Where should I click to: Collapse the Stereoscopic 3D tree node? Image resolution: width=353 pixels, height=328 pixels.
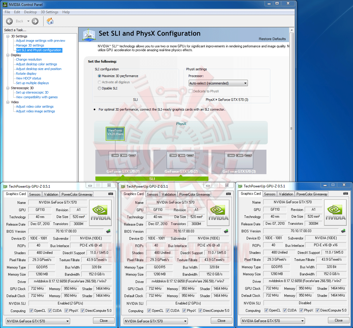point(8,88)
